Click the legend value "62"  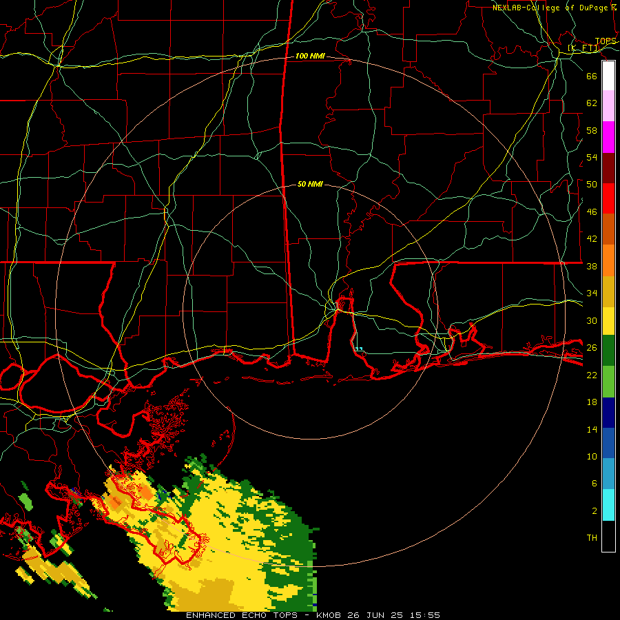pos(592,103)
